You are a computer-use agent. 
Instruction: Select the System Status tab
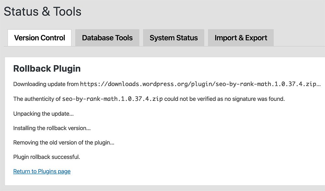[x=174, y=38]
